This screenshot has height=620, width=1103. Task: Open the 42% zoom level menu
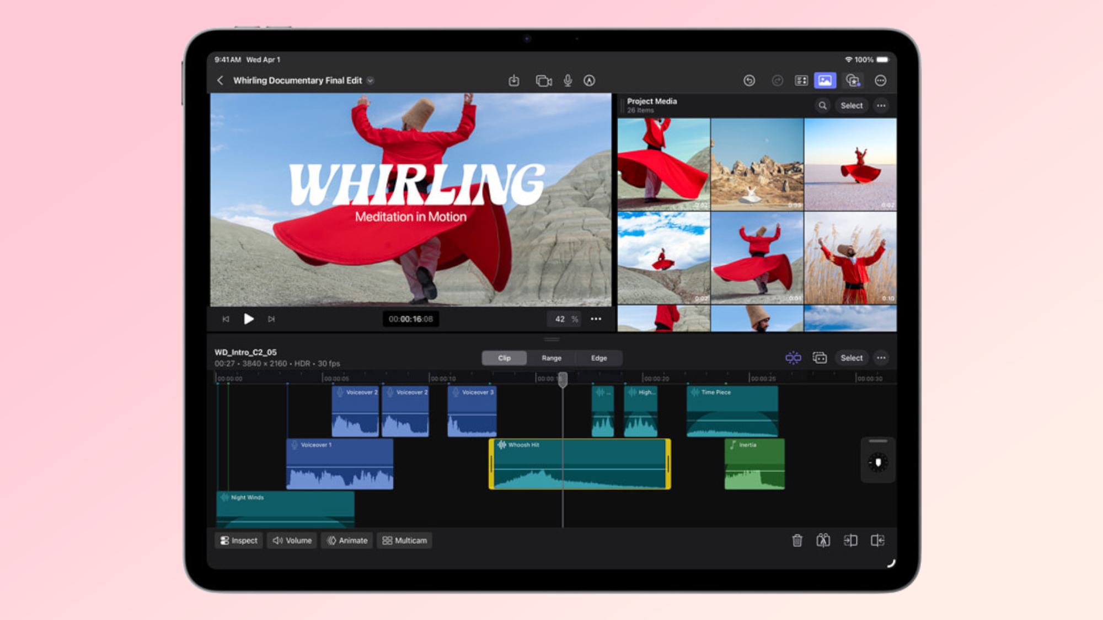pyautogui.click(x=564, y=319)
